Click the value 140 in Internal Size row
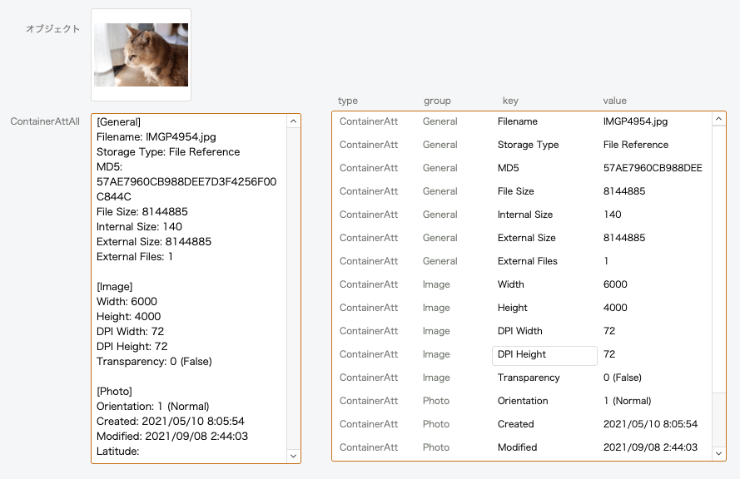The width and height of the screenshot is (740, 479). [612, 215]
